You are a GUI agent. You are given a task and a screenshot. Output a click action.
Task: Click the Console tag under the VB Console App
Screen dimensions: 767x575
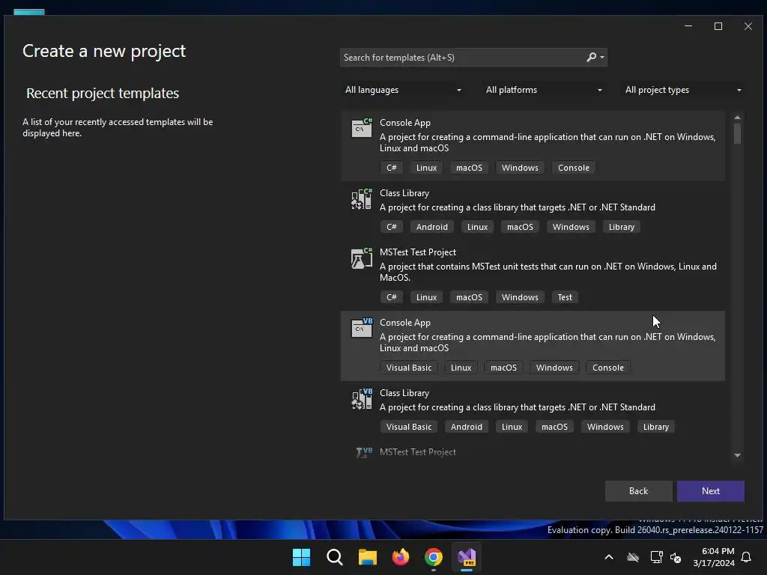608,368
